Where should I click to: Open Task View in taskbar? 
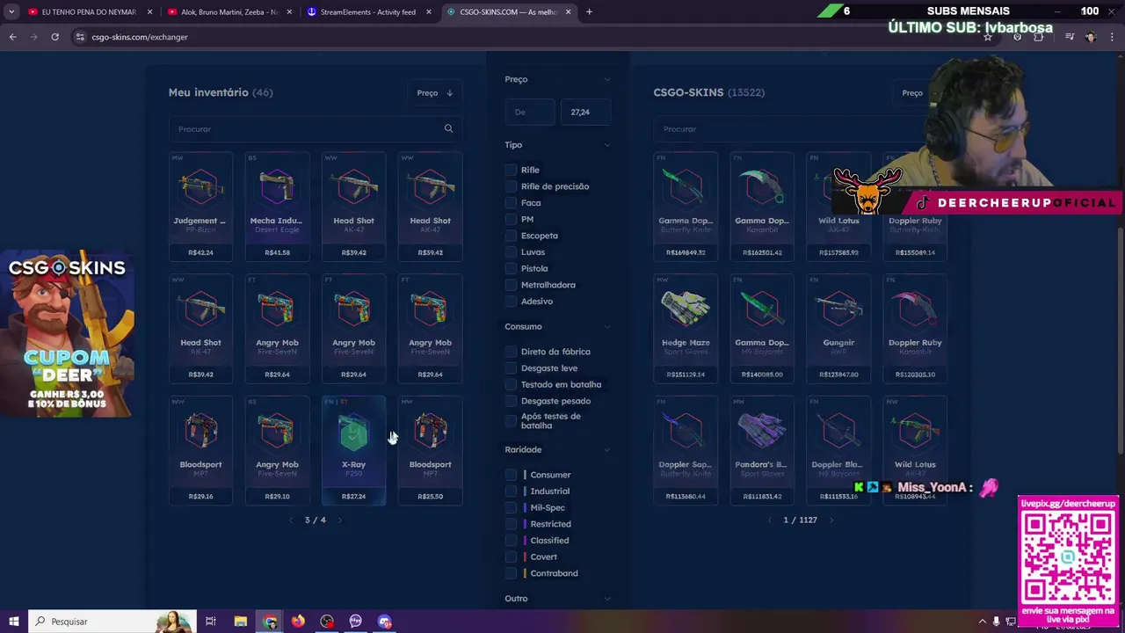point(211,622)
